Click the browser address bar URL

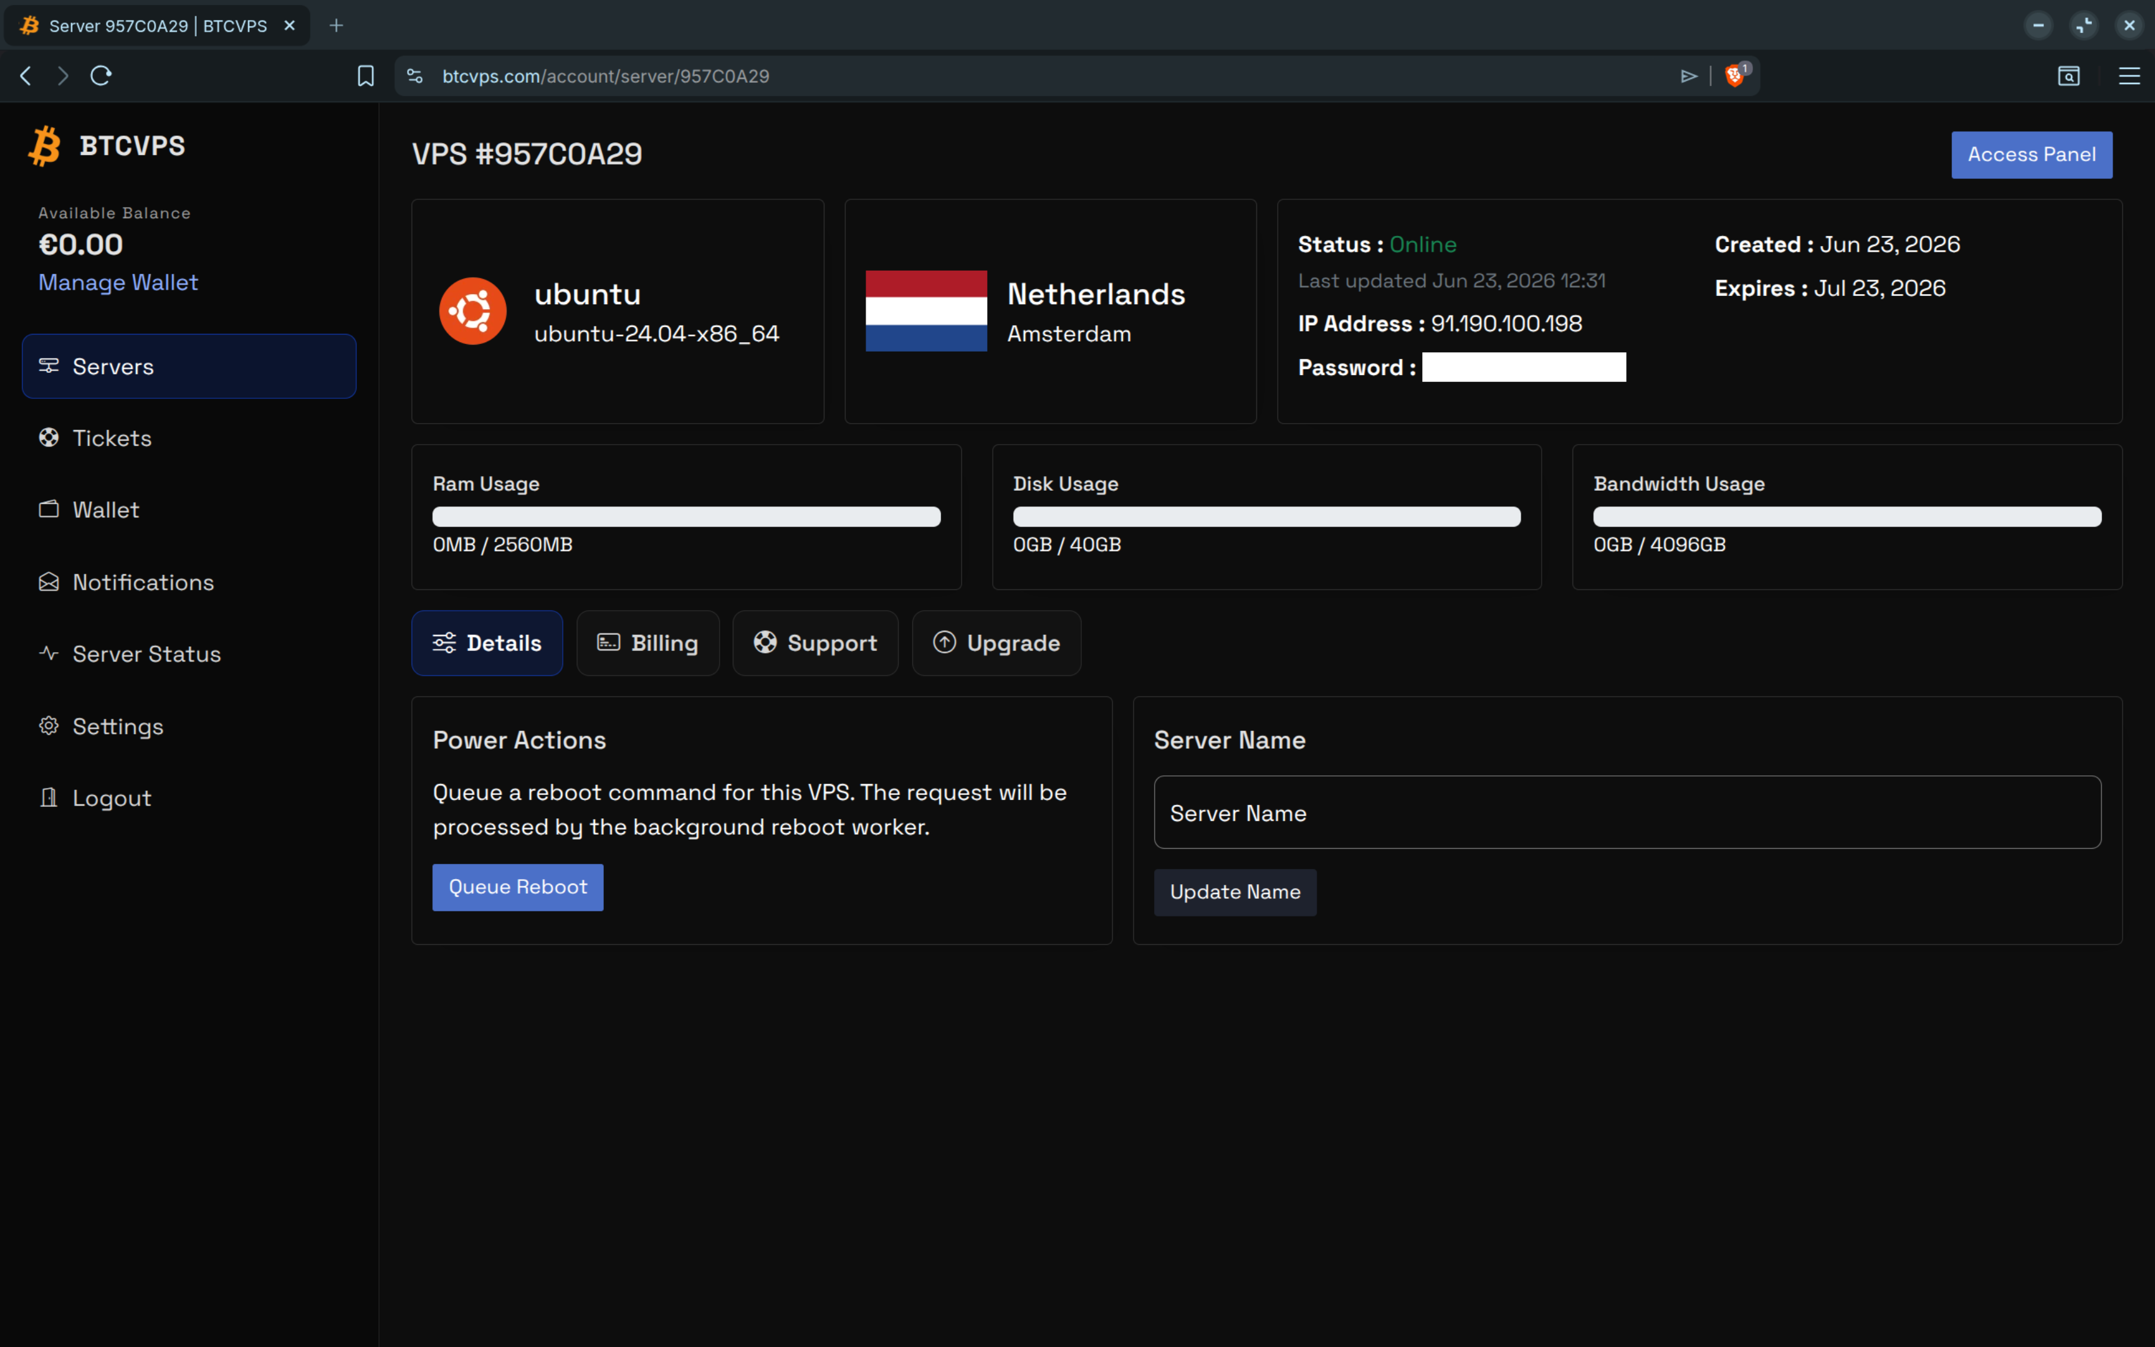click(606, 76)
